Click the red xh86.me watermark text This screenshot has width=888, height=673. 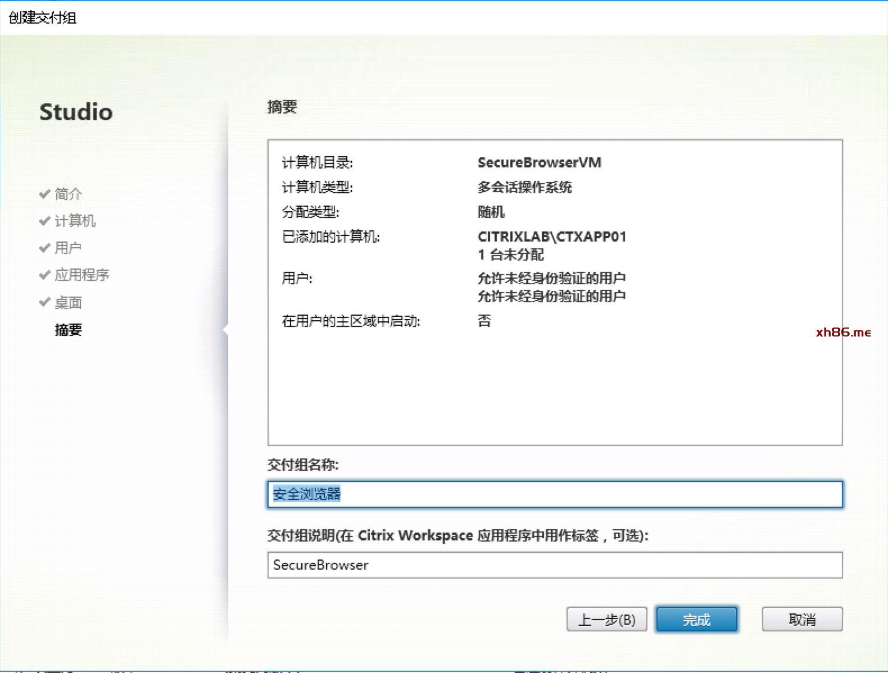(843, 333)
